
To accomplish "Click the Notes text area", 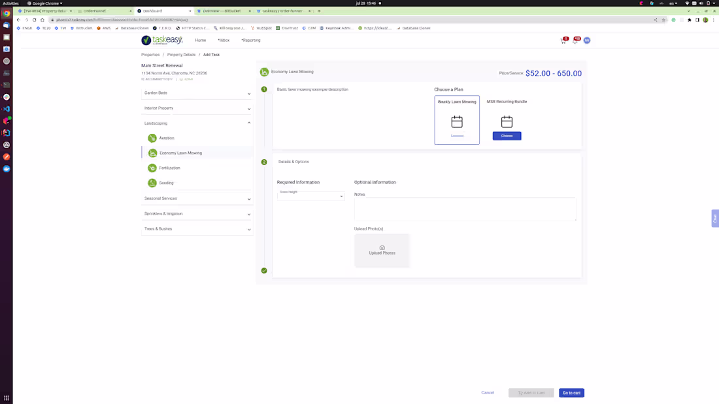I will (465, 209).
